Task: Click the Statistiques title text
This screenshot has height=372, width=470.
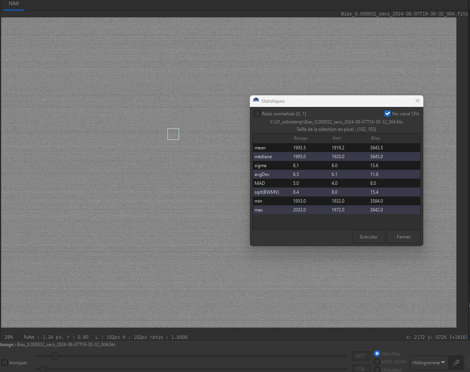Action: (x=273, y=101)
